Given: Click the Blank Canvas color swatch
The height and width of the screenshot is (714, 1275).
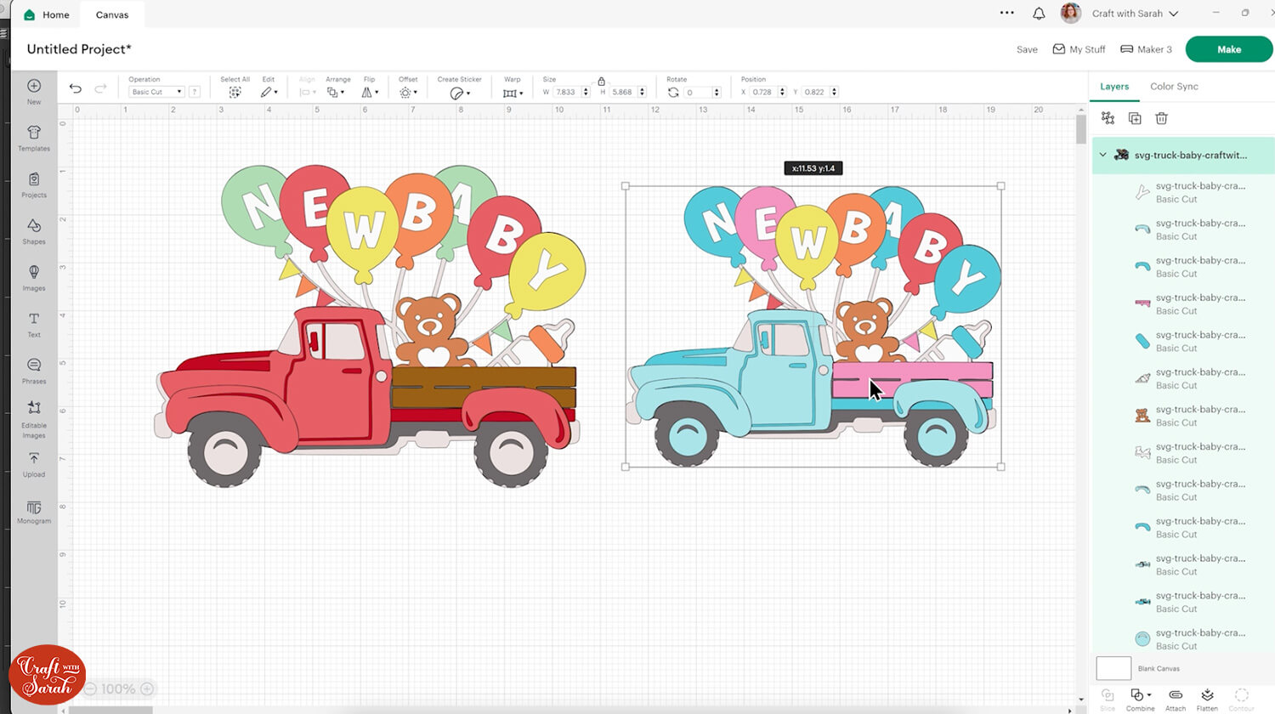Looking at the screenshot, I should click(x=1113, y=668).
